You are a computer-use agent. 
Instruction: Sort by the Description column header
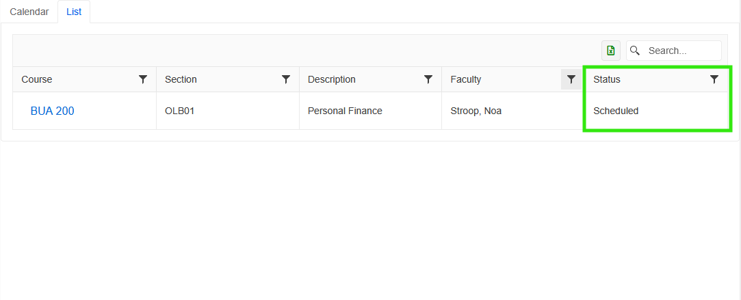(332, 79)
